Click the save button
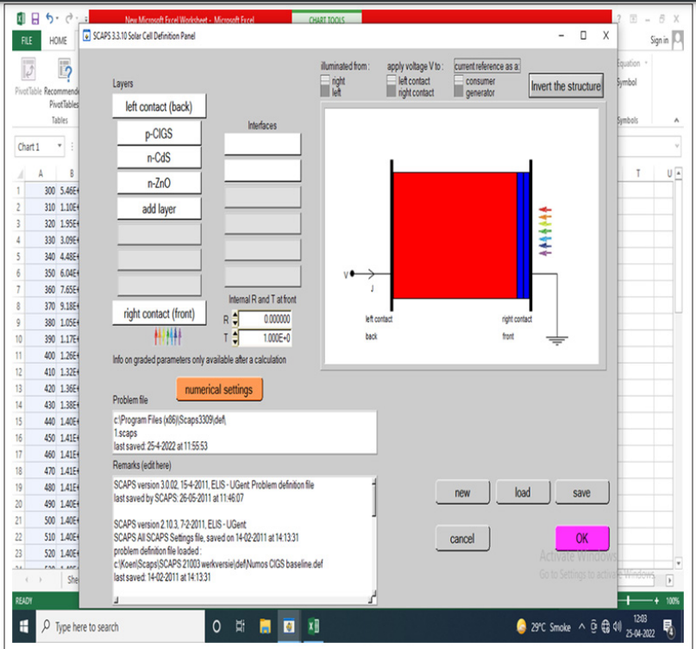This screenshot has height=649, width=696. coord(582,492)
